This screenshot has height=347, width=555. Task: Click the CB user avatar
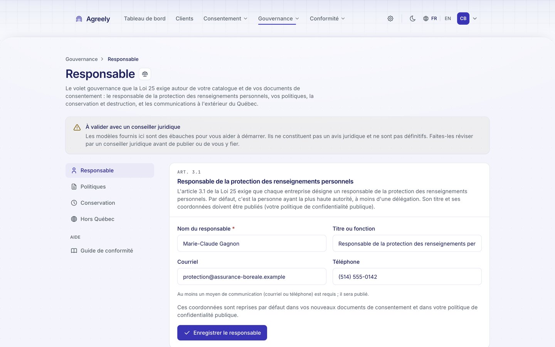coord(463,19)
